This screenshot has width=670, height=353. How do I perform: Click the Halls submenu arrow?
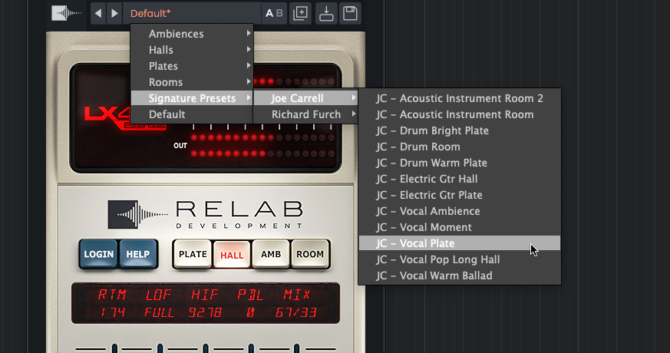[248, 50]
